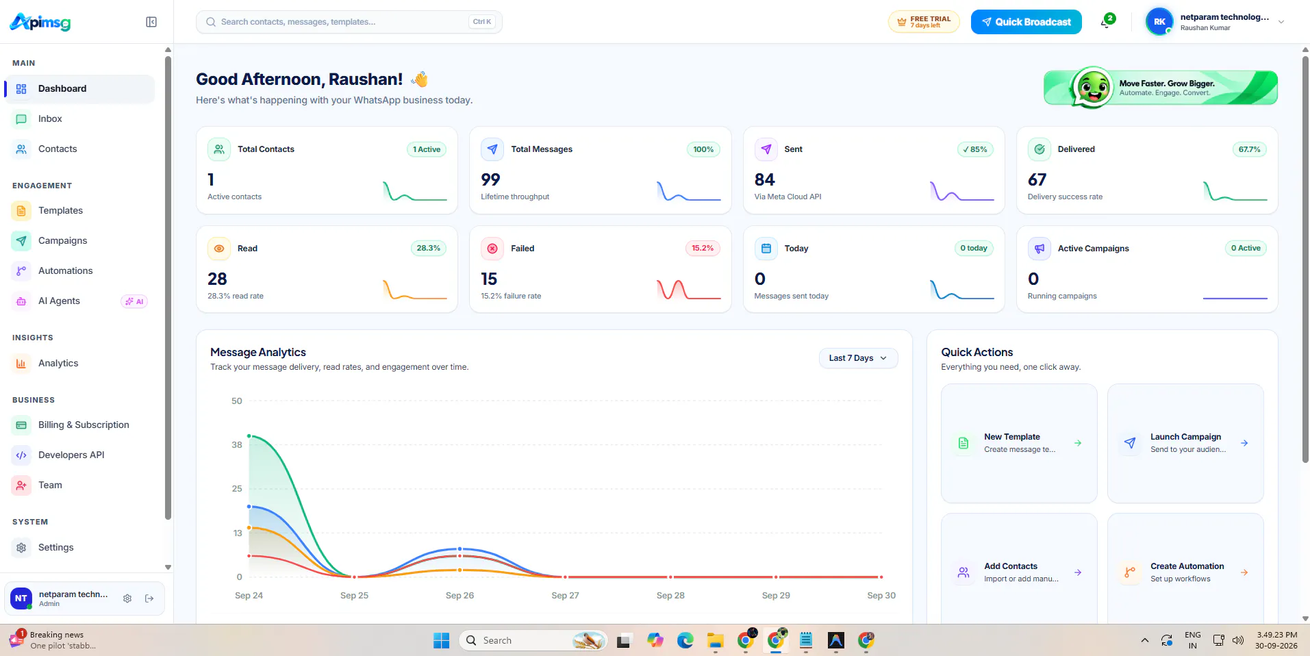The height and width of the screenshot is (656, 1310).
Task: Open the Windows Start button
Action: [x=441, y=640]
